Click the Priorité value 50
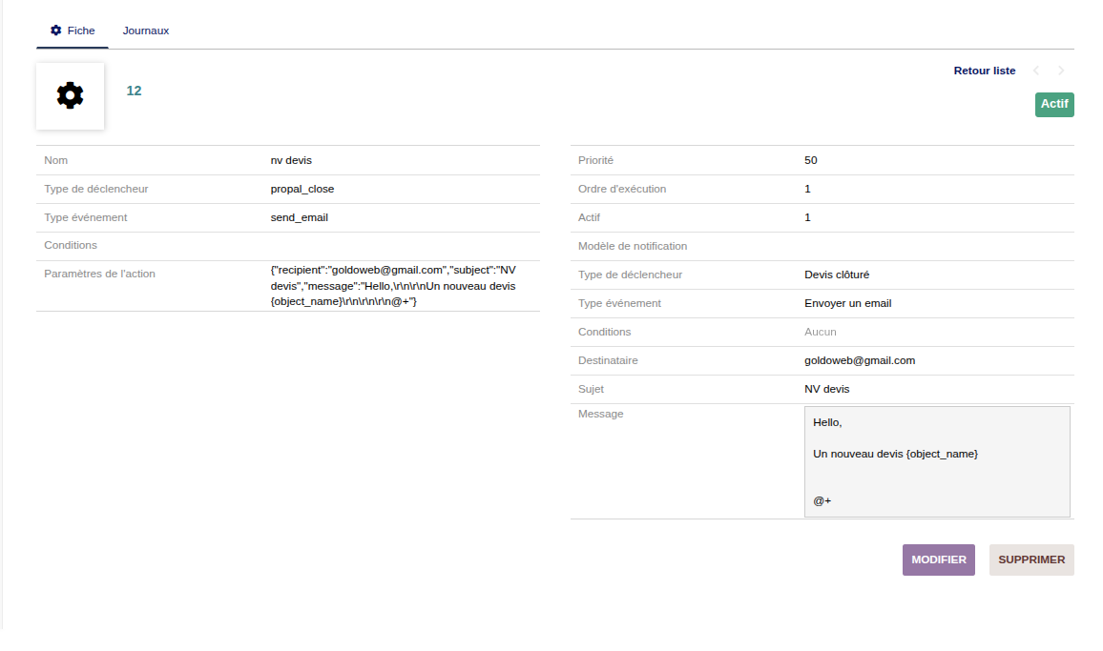1103x651 pixels. (811, 160)
